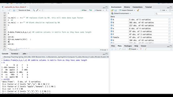Screen dimensions: 173x97
Task: Go back to previous source location
Action: coord(3,10)
